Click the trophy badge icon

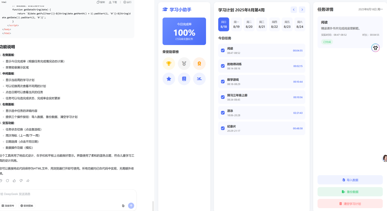[169, 64]
